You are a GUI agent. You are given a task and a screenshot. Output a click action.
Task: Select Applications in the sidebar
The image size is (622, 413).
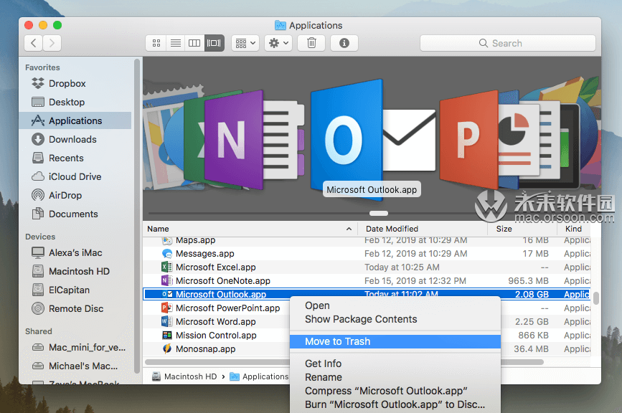(x=75, y=120)
